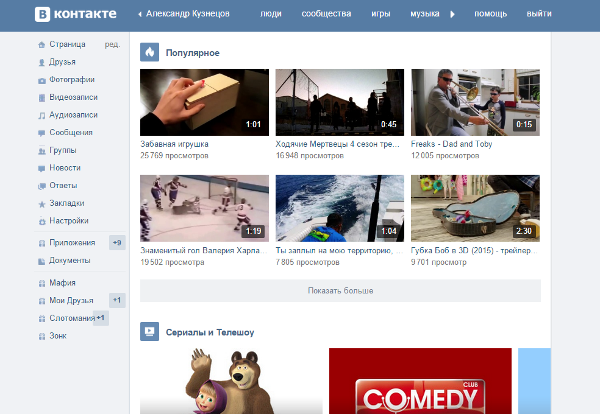Click the film icon beside Видеозаписи
The image size is (600, 414).
pos(41,98)
